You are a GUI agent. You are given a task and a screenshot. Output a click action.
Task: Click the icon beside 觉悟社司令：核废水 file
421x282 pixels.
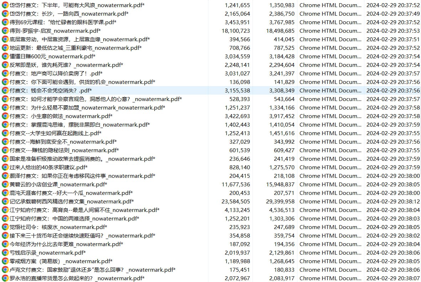[x=5, y=227]
